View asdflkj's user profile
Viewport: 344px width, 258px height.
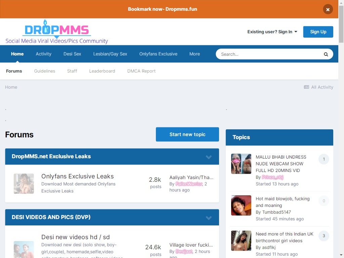pyautogui.click(x=269, y=248)
